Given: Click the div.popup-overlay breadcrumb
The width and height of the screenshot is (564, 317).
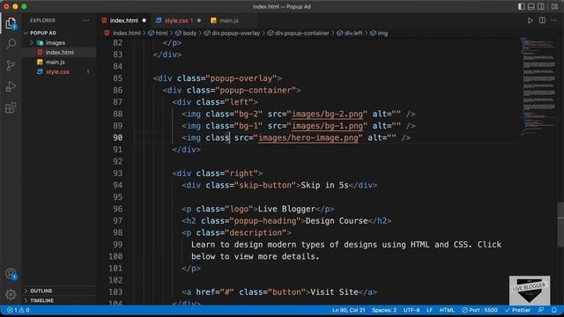Looking at the screenshot, I should 235,33.
